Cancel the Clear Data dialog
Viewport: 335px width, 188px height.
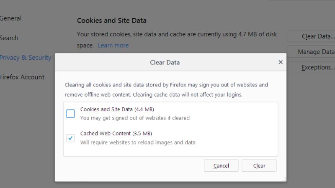point(221,165)
